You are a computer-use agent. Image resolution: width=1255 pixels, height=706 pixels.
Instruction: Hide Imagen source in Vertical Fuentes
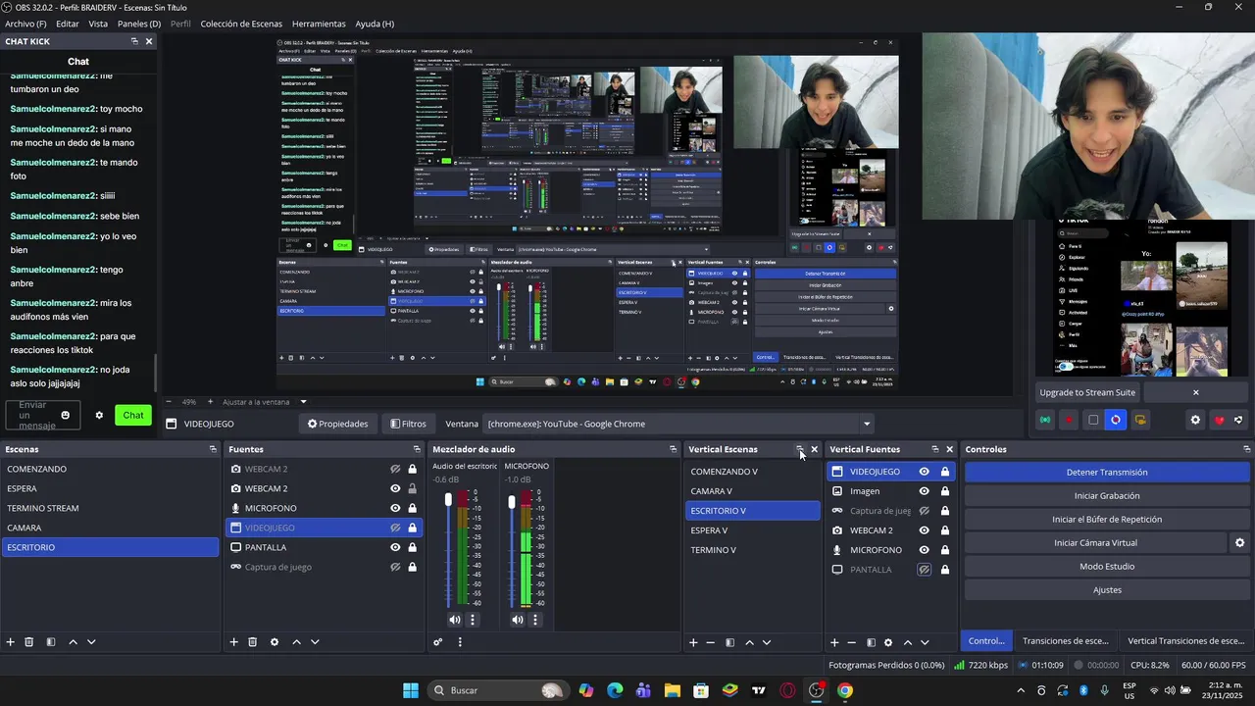(924, 491)
